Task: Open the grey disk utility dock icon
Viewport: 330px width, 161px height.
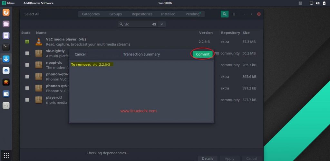Action: click(x=6, y=106)
